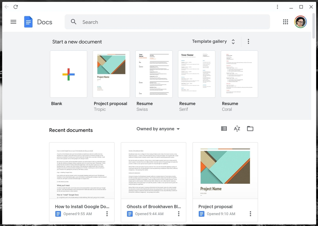Open the Resume Swiss template
The width and height of the screenshot is (318, 226).
pos(154,74)
